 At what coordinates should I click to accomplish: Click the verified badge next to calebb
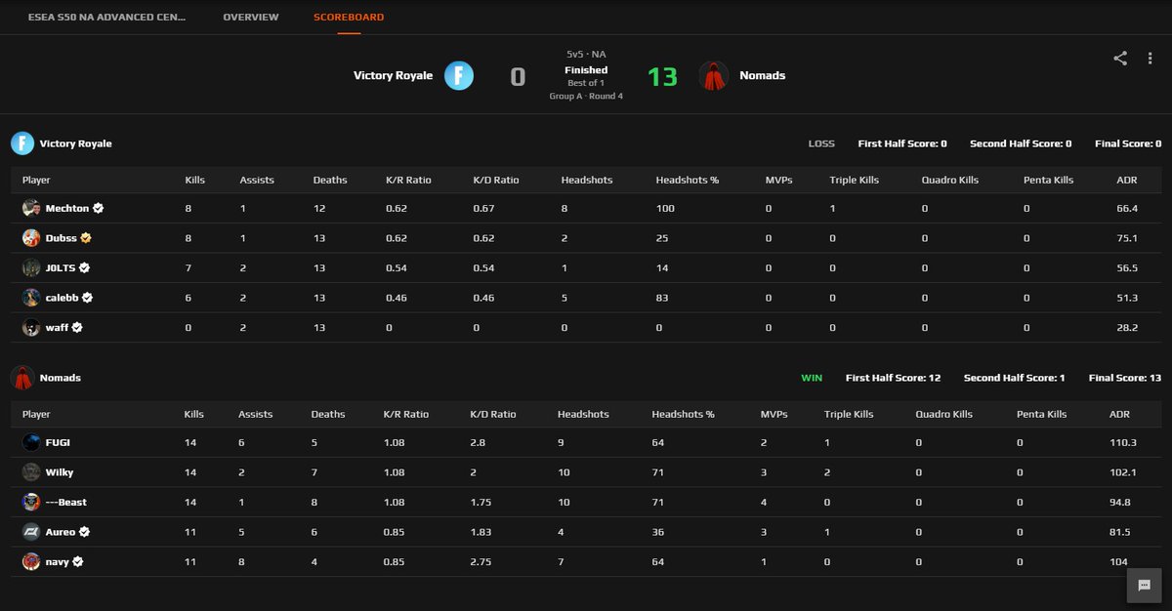click(89, 298)
